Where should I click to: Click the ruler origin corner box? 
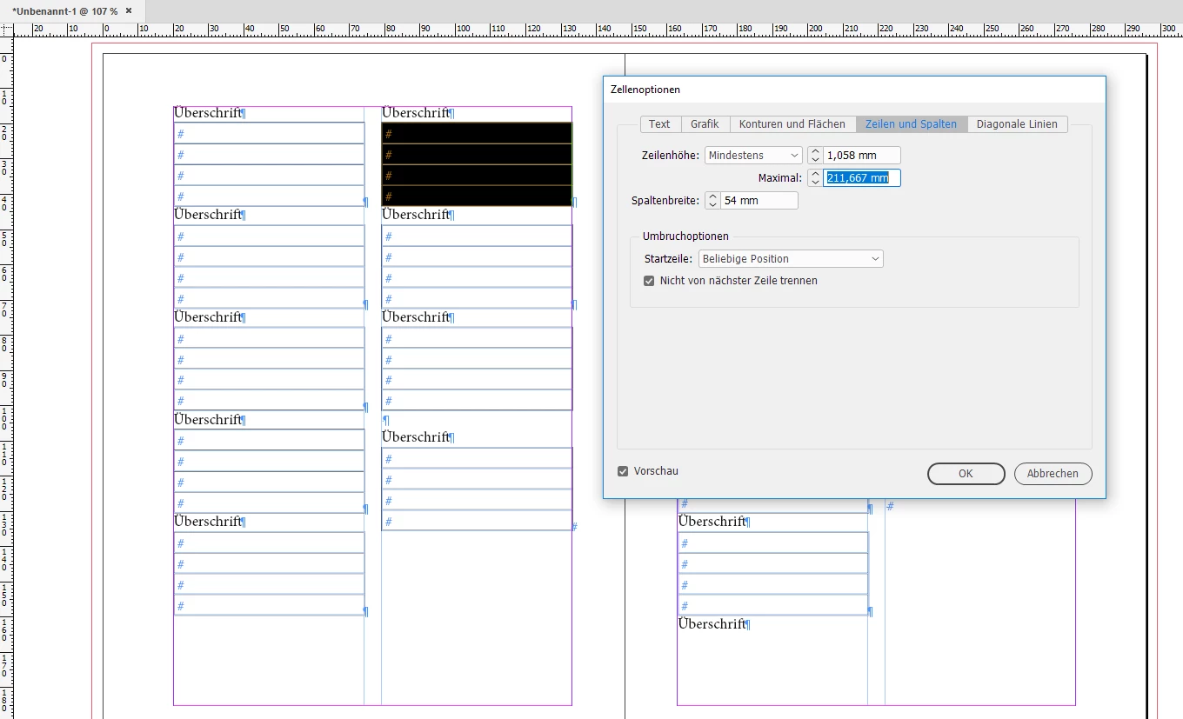click(7, 29)
